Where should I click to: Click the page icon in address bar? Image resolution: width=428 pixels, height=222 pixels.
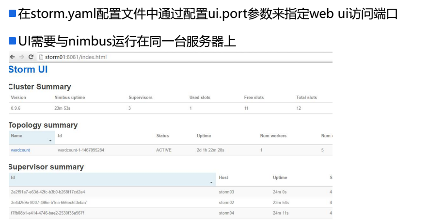[41, 57]
